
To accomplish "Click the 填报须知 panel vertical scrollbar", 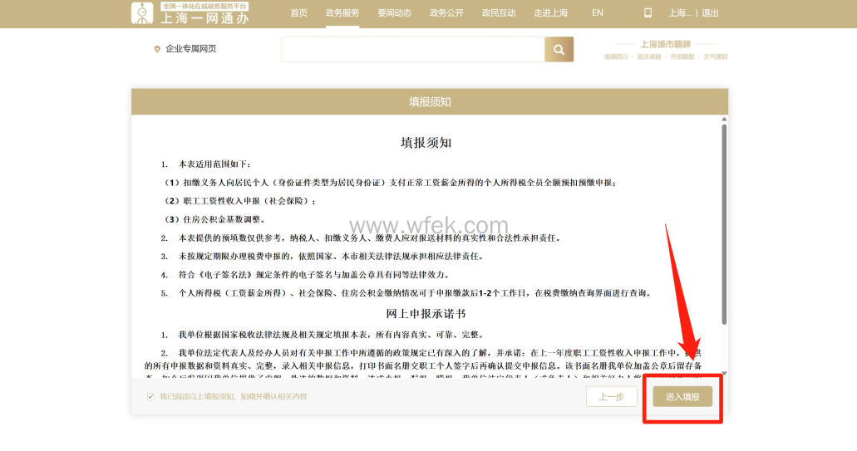I will 724,224.
